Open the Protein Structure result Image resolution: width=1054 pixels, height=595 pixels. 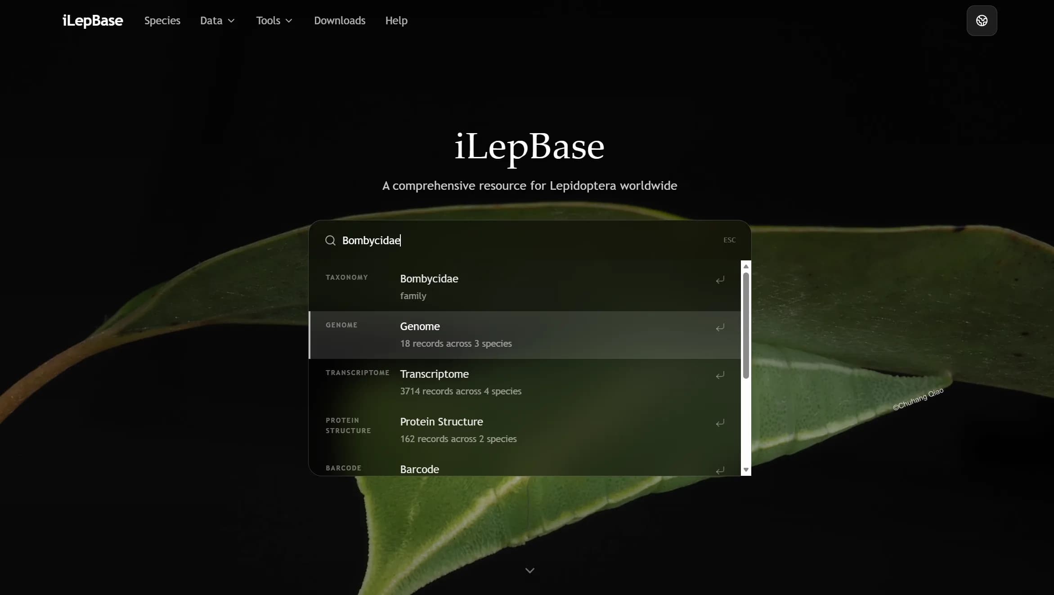[x=525, y=430]
